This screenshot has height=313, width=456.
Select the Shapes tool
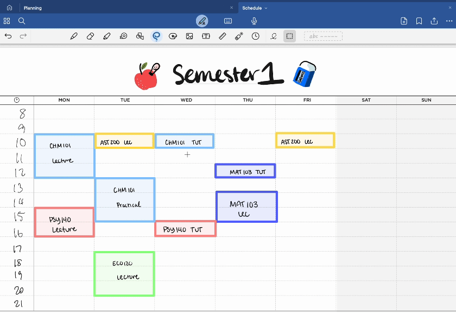140,36
